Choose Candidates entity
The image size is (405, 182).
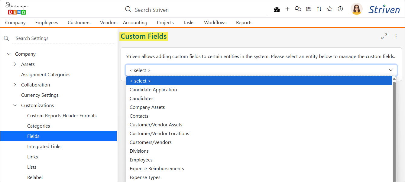(x=259, y=99)
